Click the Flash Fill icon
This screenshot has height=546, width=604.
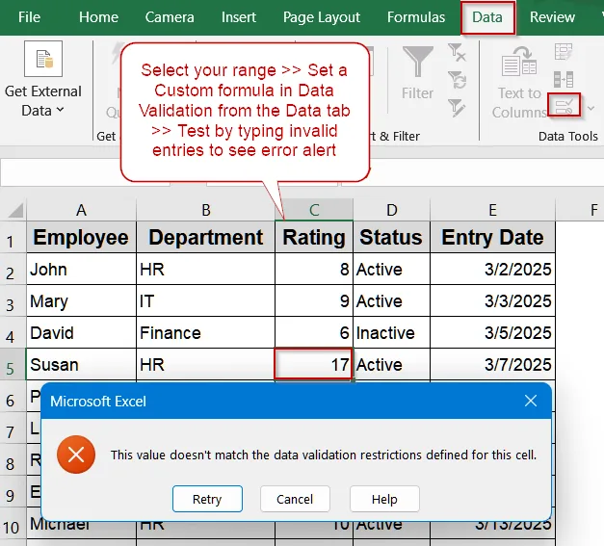(x=564, y=52)
